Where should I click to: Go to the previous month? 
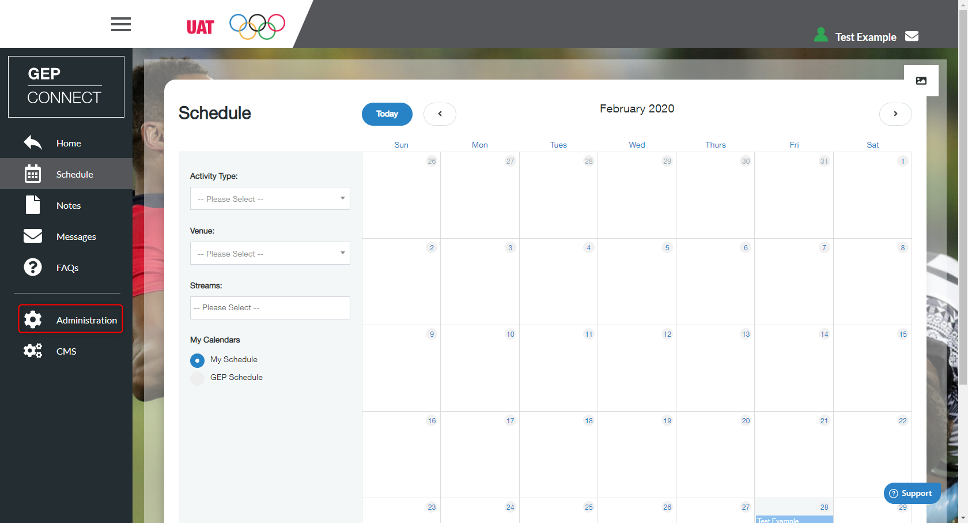tap(440, 114)
